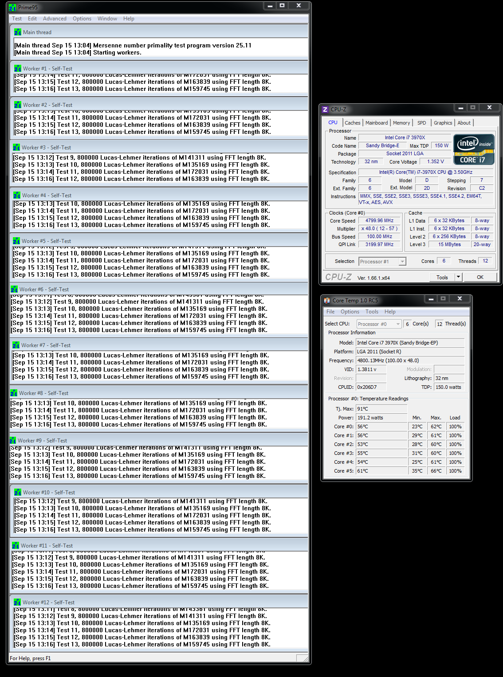Maximize the Prime95 window

click(x=282, y=6)
